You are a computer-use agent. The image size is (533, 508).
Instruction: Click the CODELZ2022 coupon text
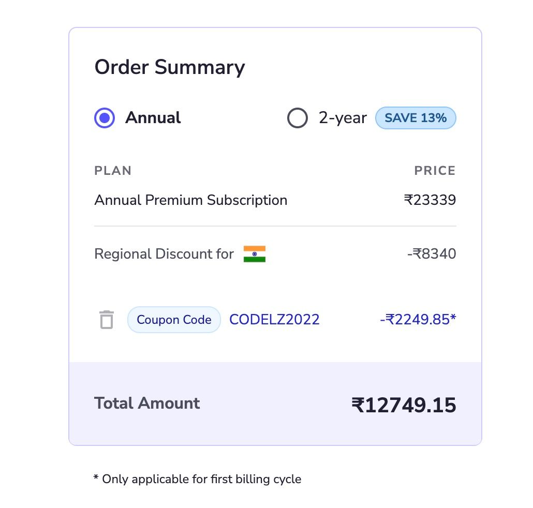[x=274, y=319]
